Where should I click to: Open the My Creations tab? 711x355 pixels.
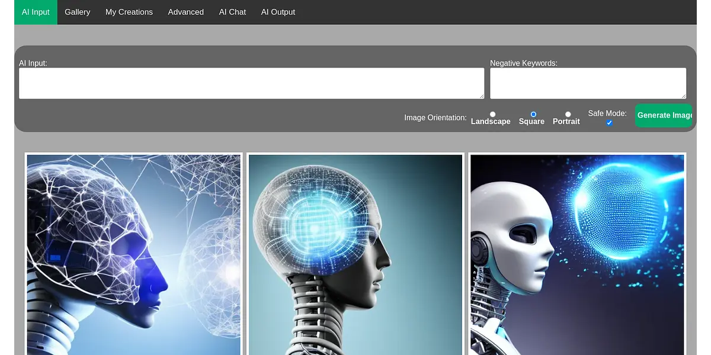(x=129, y=12)
